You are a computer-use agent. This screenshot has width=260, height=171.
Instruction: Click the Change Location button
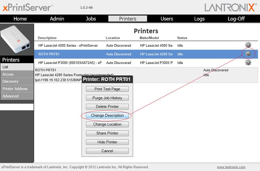107,124
